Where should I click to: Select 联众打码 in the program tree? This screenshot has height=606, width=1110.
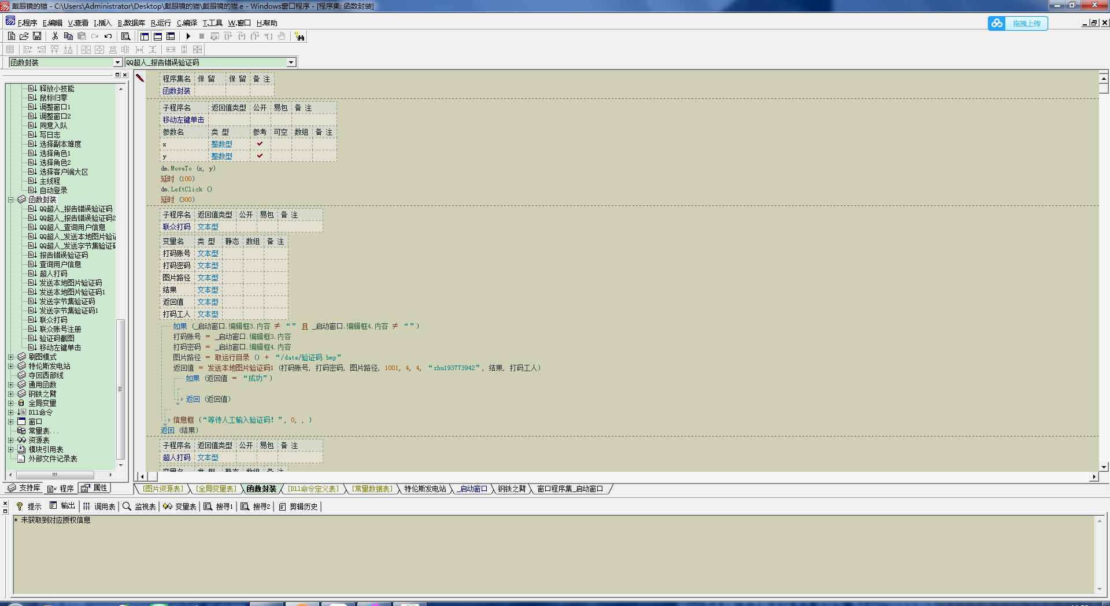click(x=53, y=320)
